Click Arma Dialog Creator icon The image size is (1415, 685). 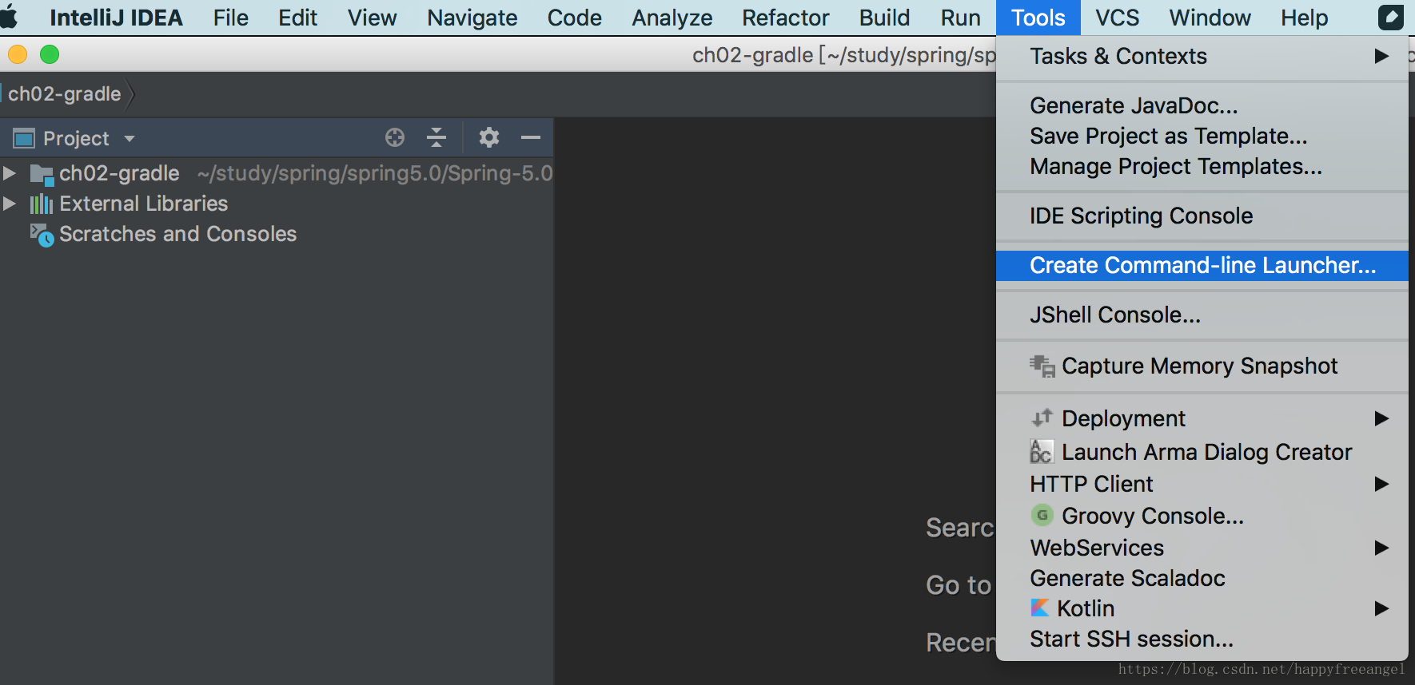tap(1041, 451)
